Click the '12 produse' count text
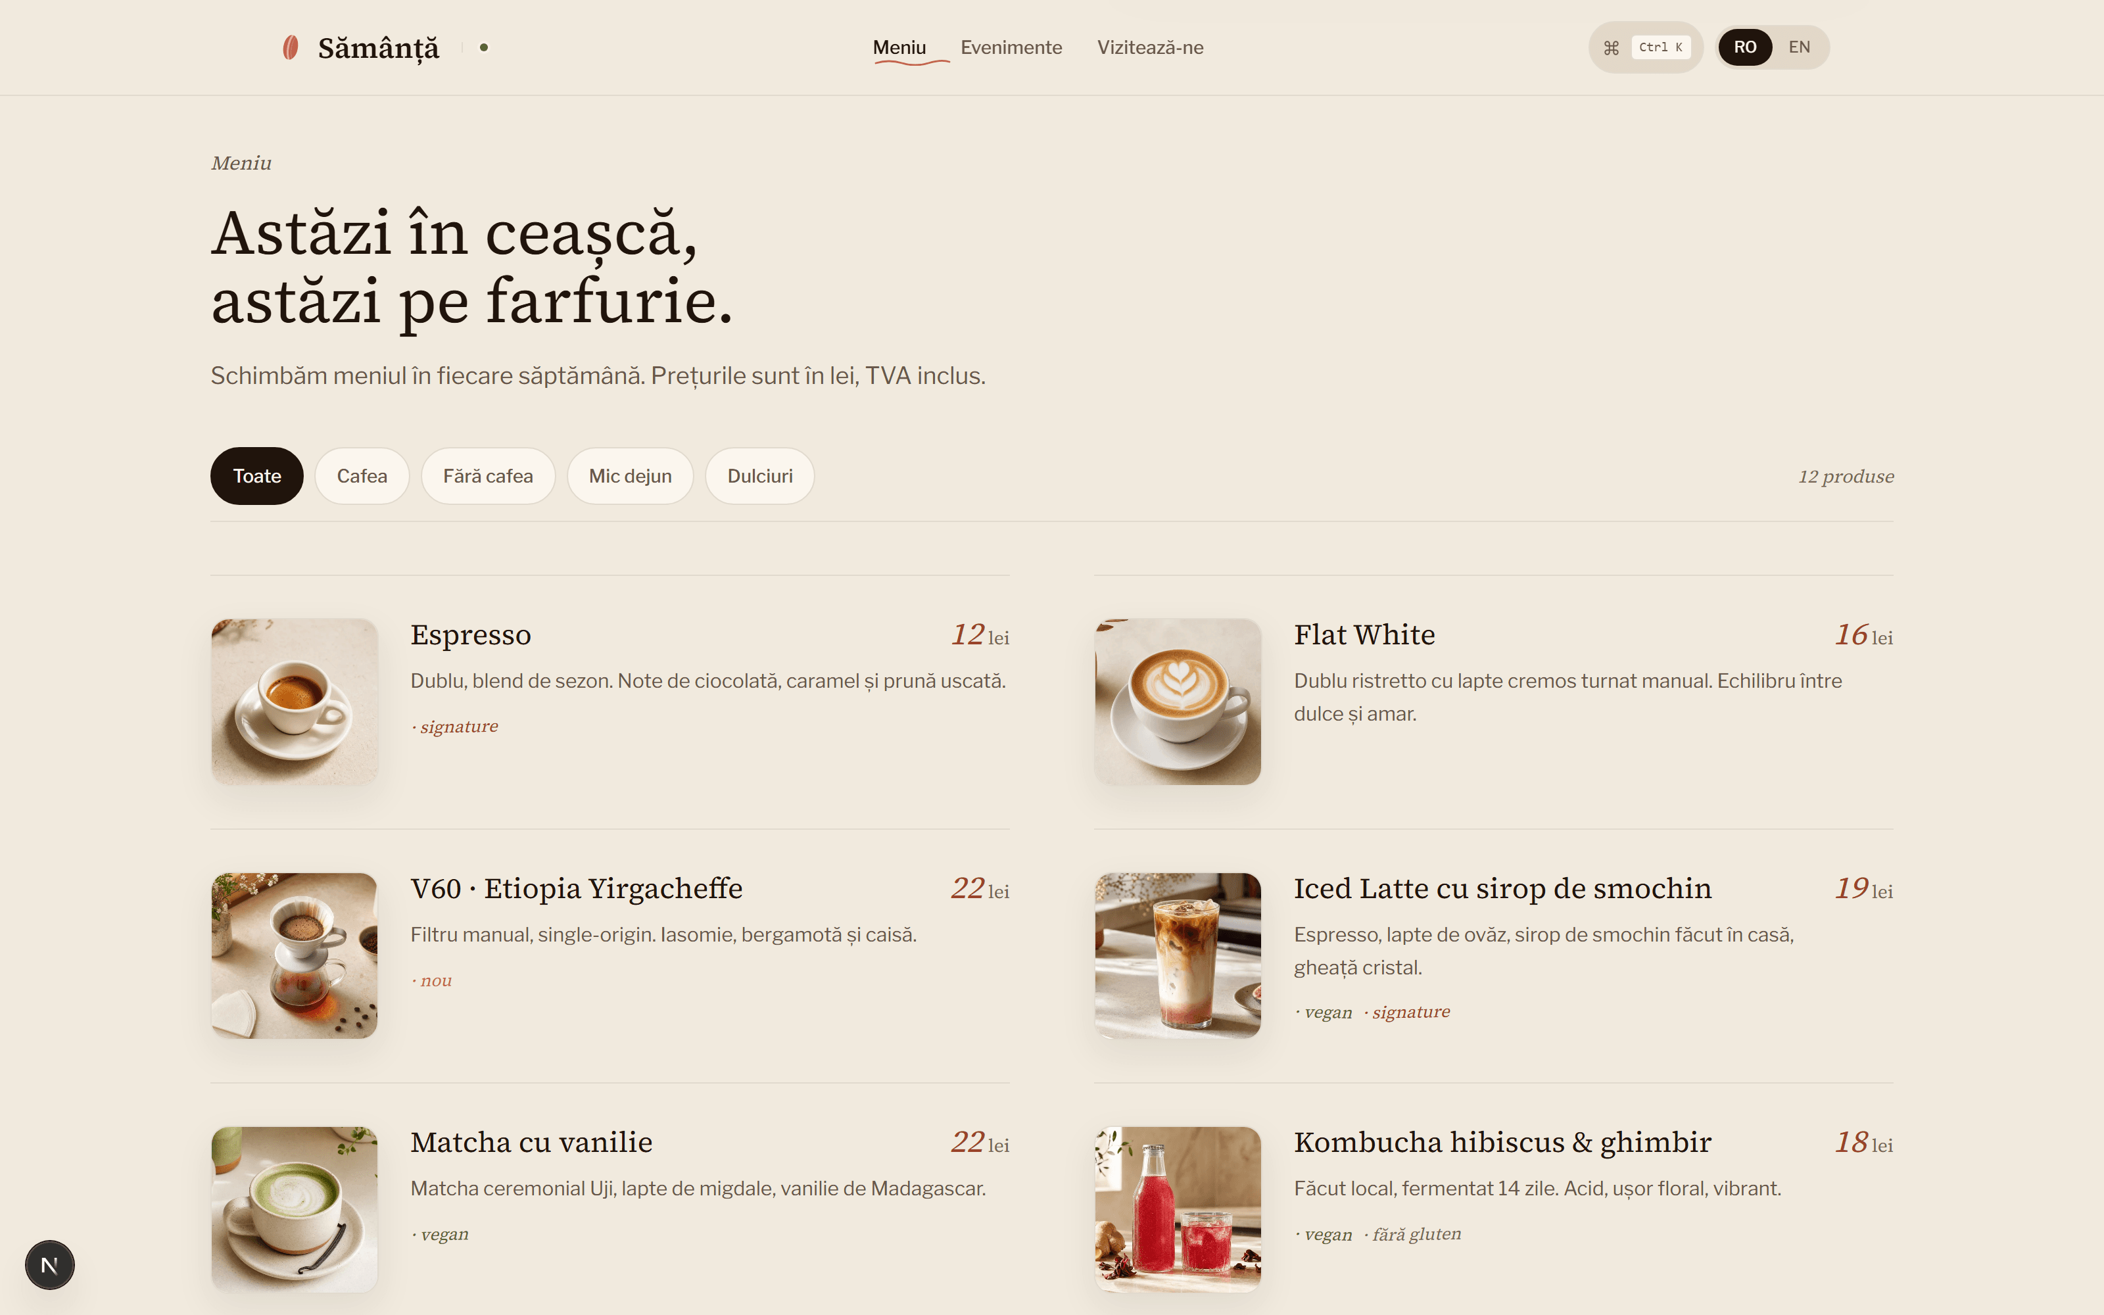Image resolution: width=2104 pixels, height=1315 pixels. (x=1846, y=477)
